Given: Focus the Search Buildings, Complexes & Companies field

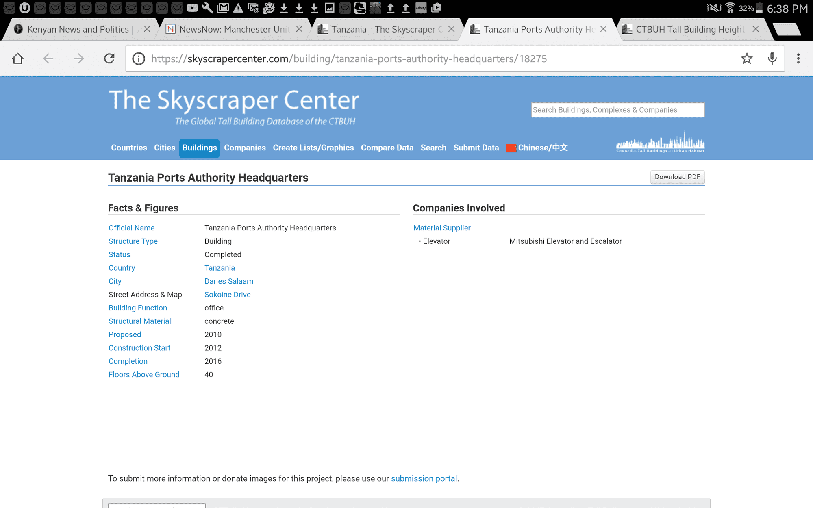Looking at the screenshot, I should (x=617, y=110).
